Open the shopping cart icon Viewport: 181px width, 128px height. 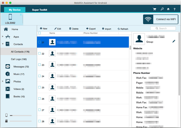(x=154, y=9)
